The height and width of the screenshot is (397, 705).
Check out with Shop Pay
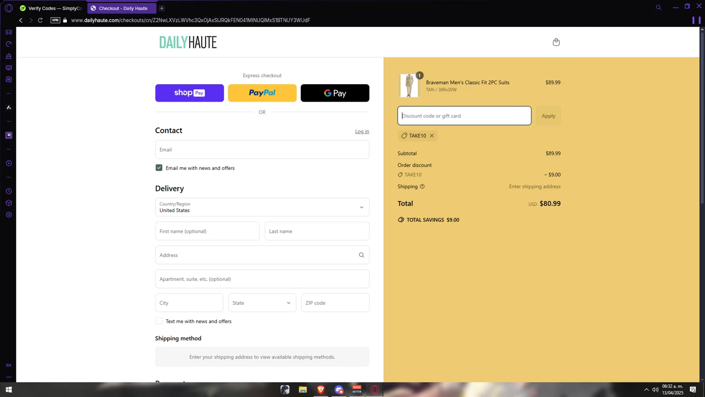pos(189,93)
